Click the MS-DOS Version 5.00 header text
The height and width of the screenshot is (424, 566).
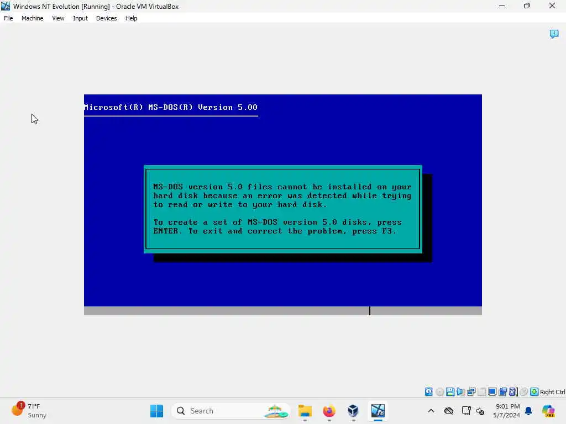pos(171,108)
